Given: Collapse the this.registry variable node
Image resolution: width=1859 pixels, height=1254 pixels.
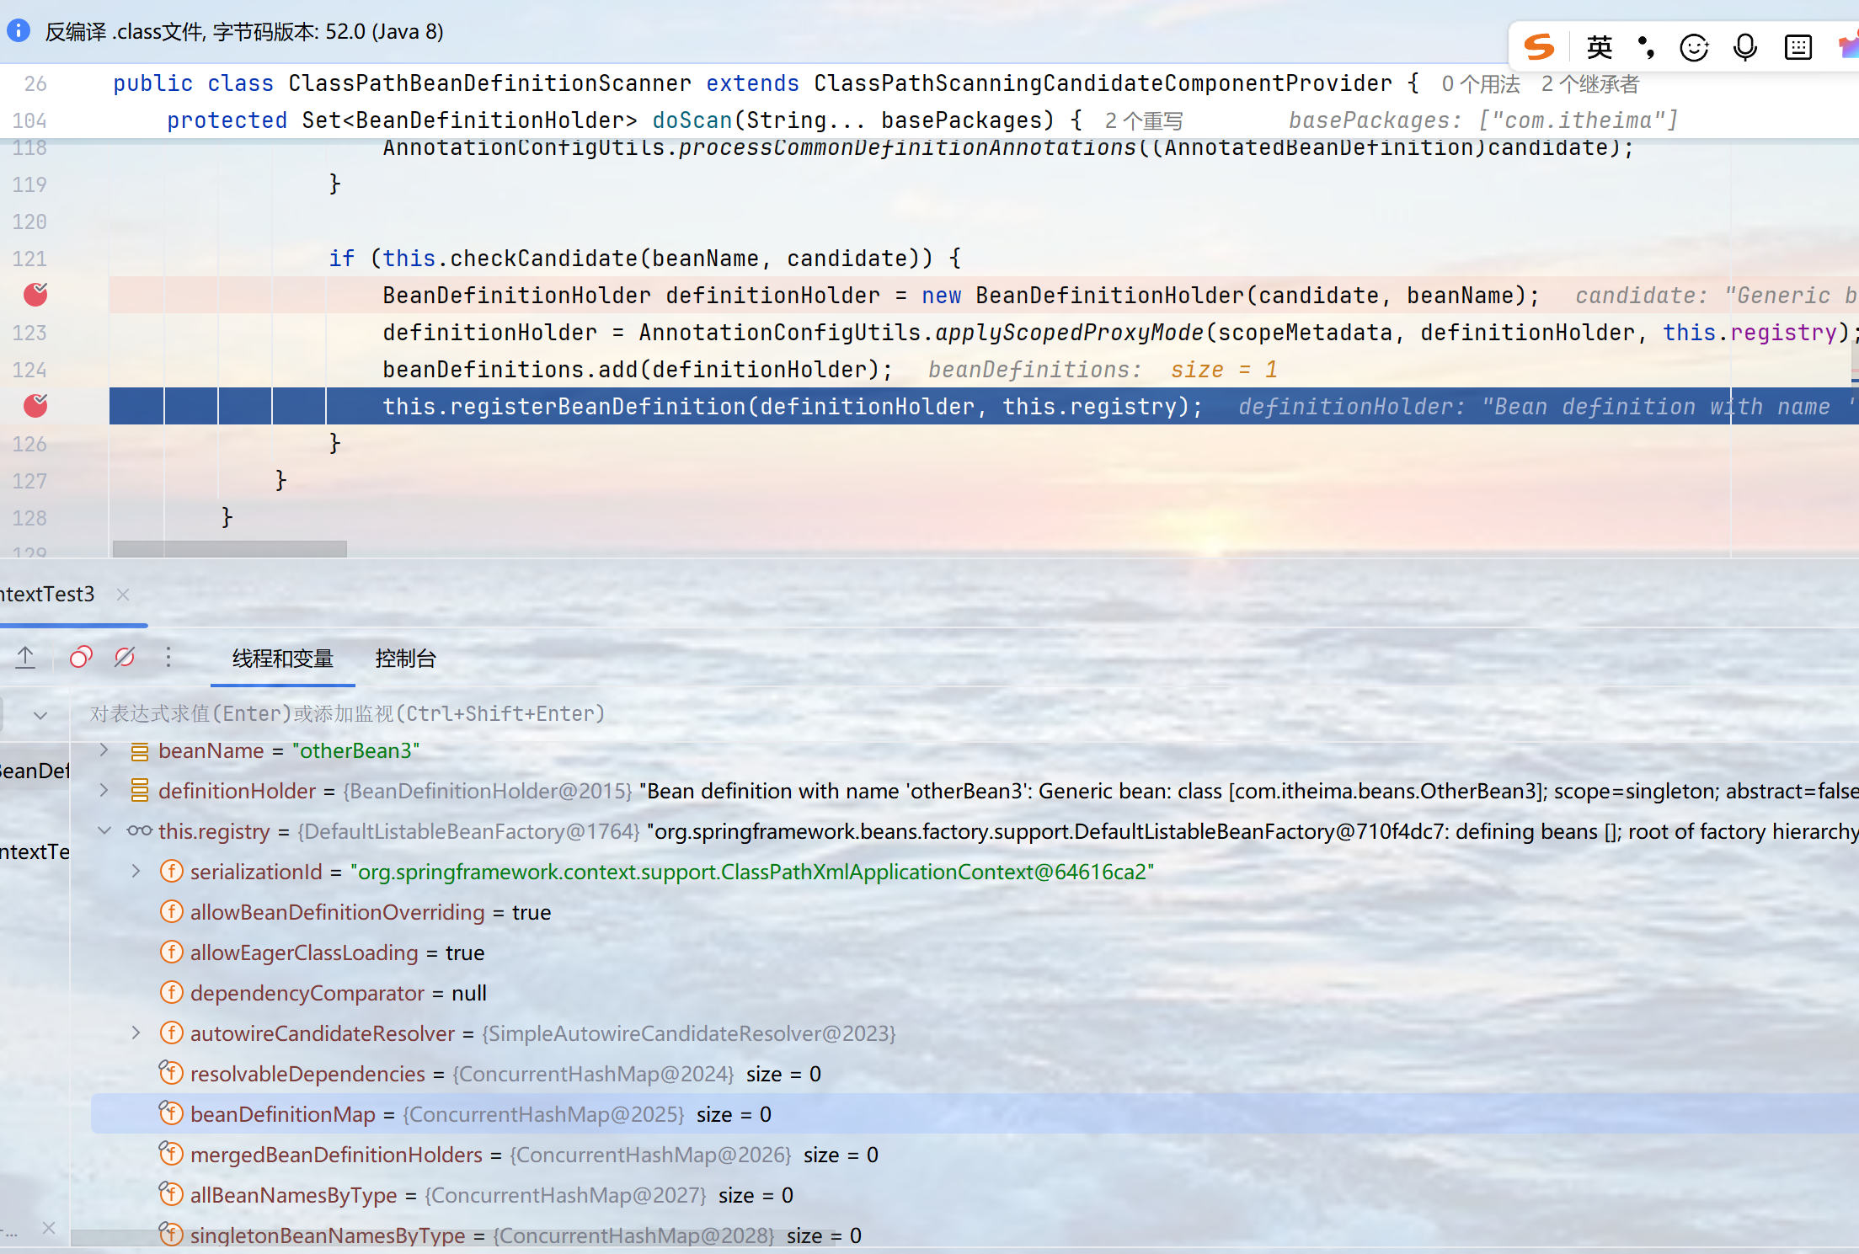Looking at the screenshot, I should (x=104, y=830).
